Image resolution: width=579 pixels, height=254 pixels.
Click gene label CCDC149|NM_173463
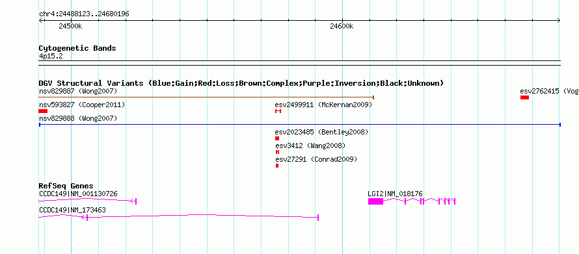coord(72,210)
